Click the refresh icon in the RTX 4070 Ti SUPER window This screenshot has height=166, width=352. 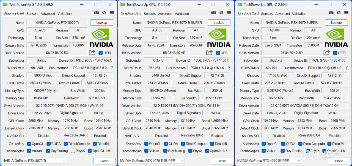click(221, 13)
